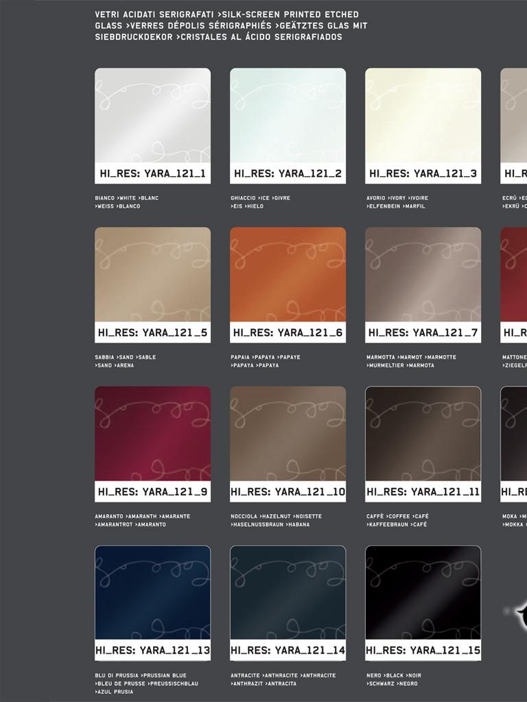
Task: Select the white glass swatch YARA_121_1
Action: [152, 115]
